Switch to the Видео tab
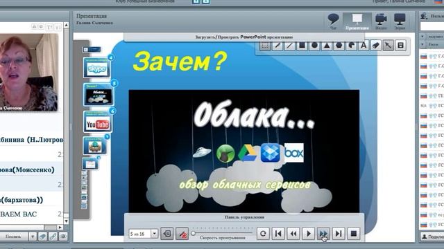The width and height of the screenshot is (444, 249). (x=381, y=21)
